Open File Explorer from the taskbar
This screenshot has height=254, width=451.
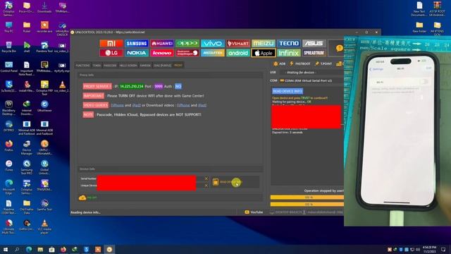click(40, 249)
